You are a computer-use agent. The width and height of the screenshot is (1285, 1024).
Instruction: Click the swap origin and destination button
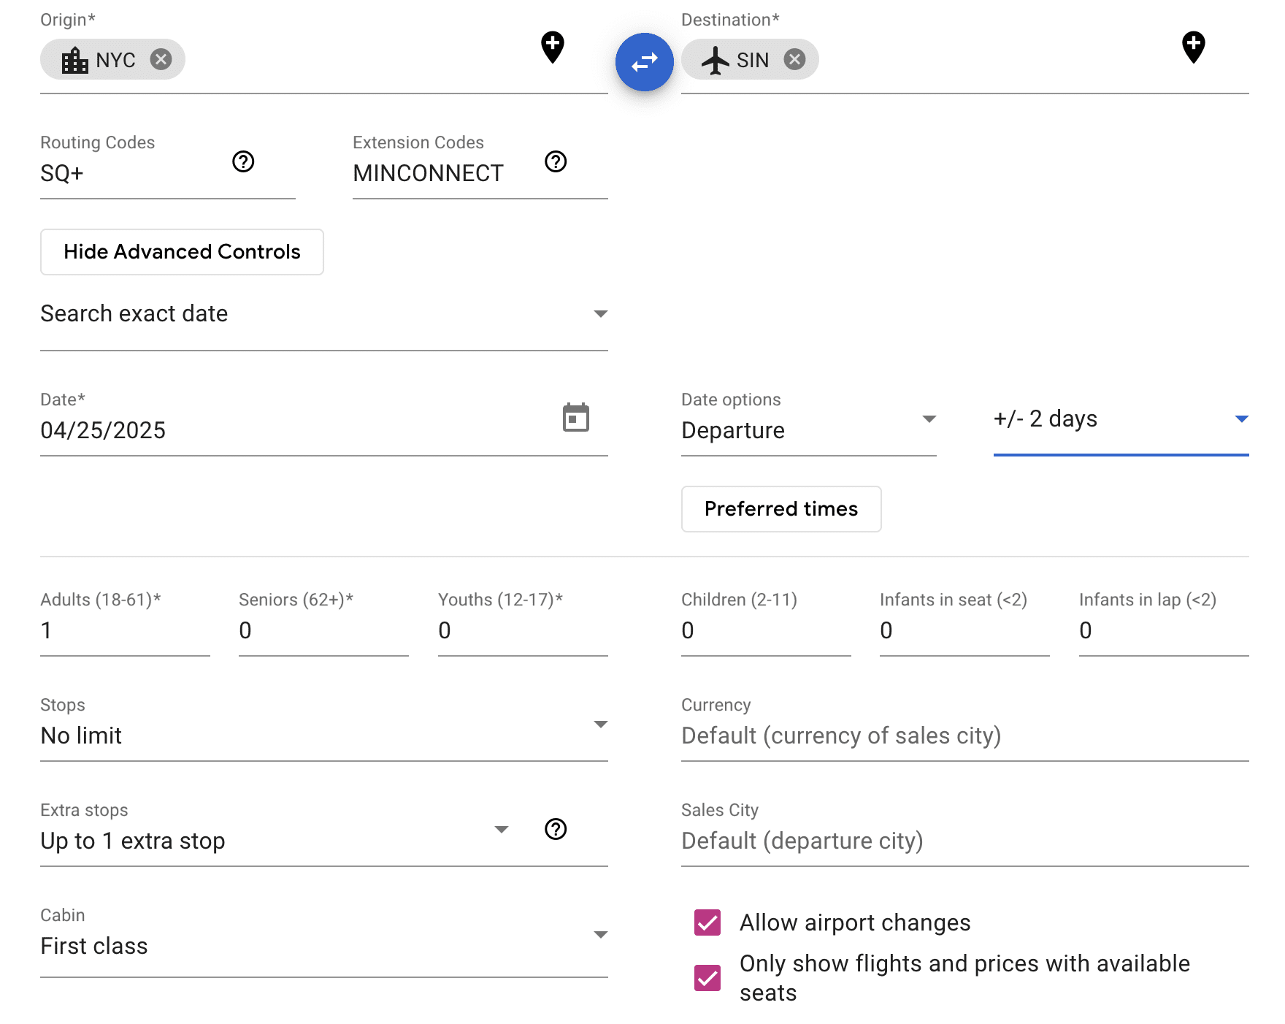coord(644,62)
